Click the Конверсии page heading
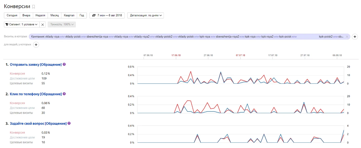The image size is (361, 148). coord(17,7)
